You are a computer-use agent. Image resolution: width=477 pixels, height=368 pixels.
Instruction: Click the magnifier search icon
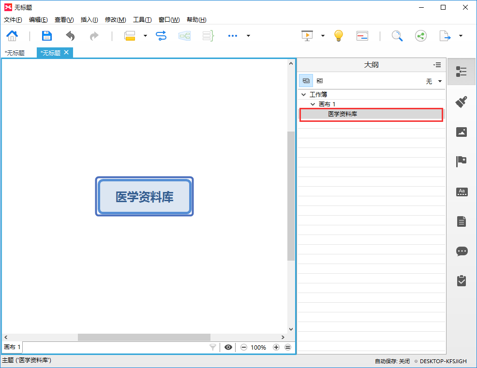(x=397, y=36)
